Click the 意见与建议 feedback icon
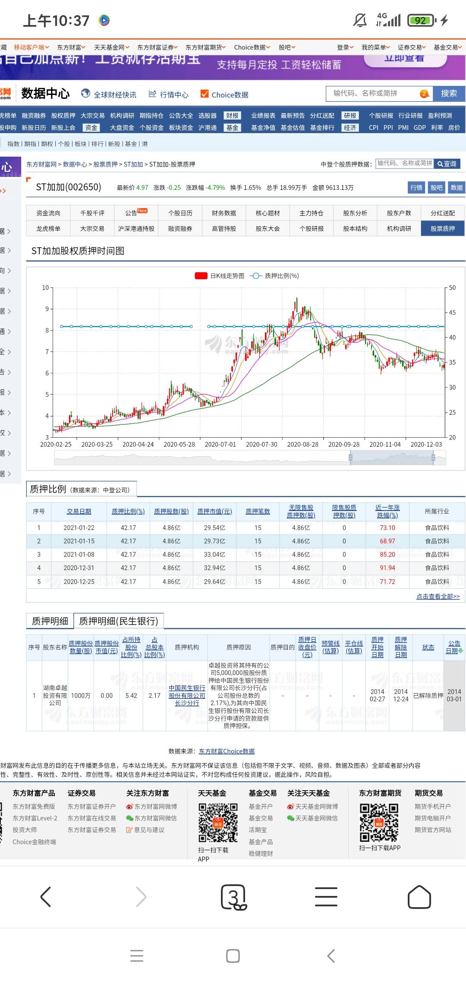This screenshot has height=984, width=466. tap(129, 829)
